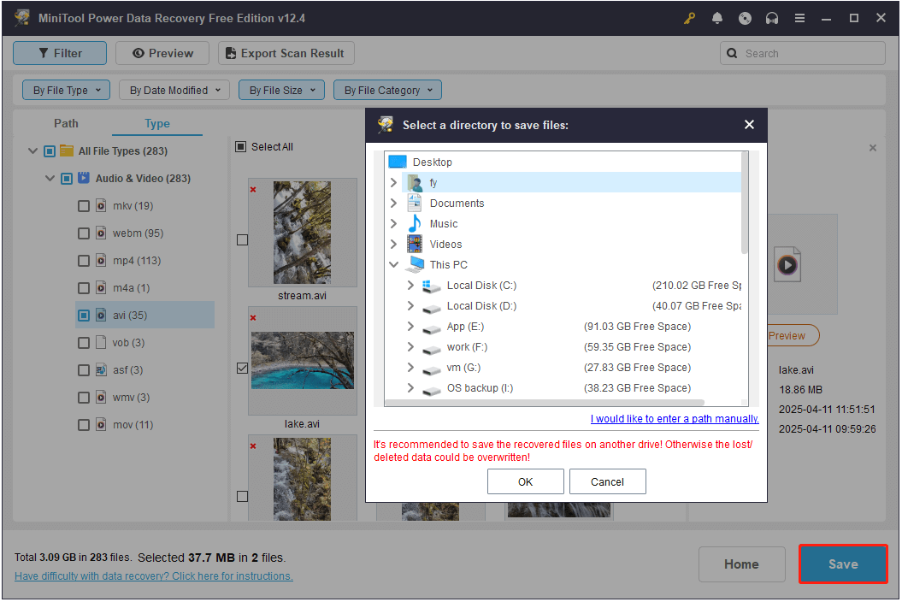Check the wmv (3) checkbox

pos(84,397)
